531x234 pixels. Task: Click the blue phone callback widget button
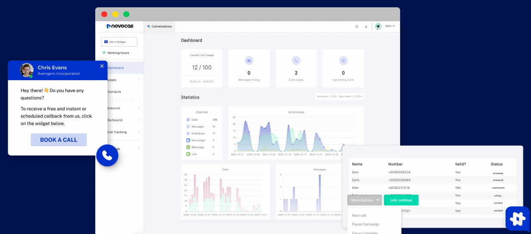pyautogui.click(x=107, y=156)
